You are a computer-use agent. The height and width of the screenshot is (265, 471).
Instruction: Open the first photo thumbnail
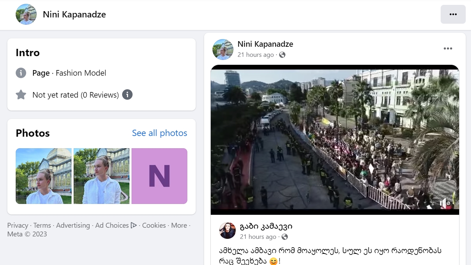(44, 176)
